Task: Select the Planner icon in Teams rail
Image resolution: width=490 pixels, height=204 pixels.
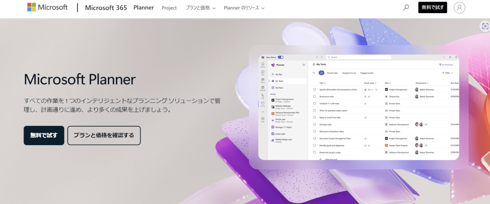Action: [263, 104]
